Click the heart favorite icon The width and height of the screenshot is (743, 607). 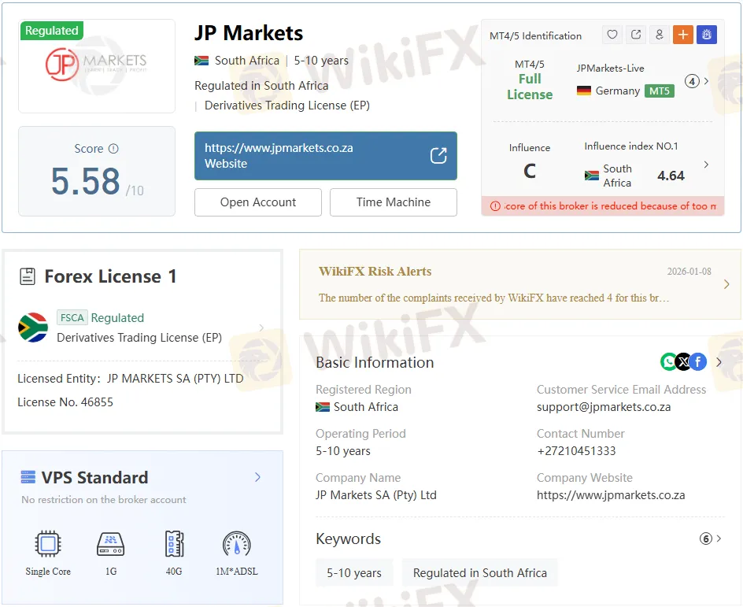click(612, 35)
